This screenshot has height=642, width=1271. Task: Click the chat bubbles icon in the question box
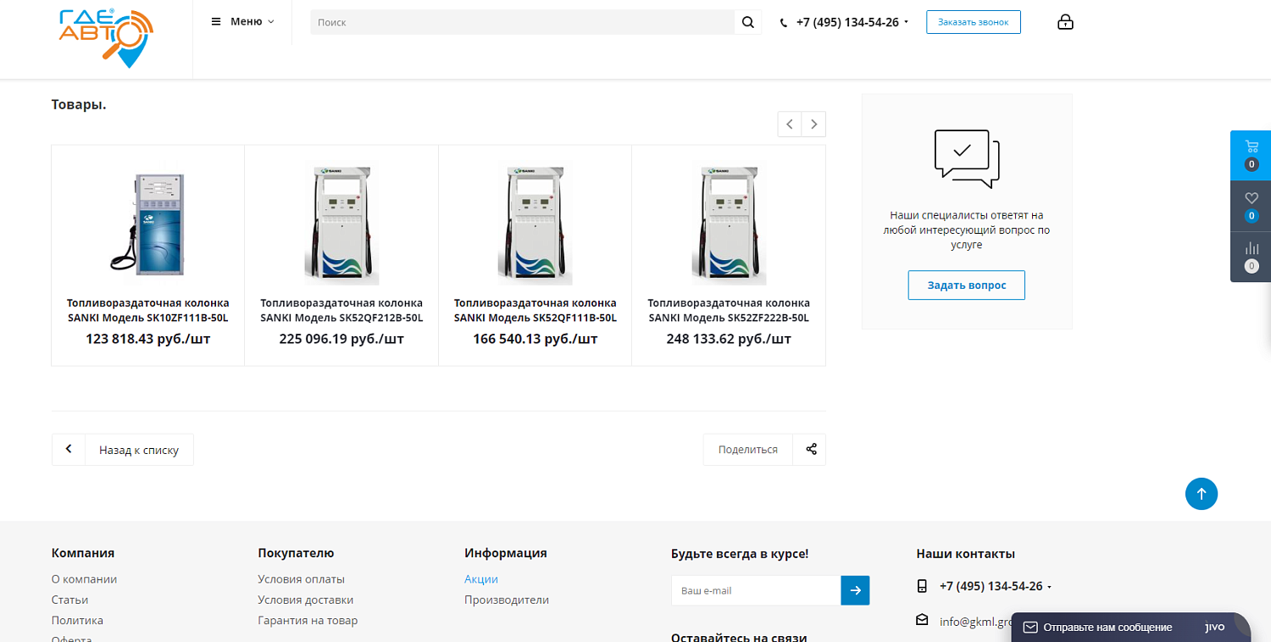pyautogui.click(x=967, y=158)
